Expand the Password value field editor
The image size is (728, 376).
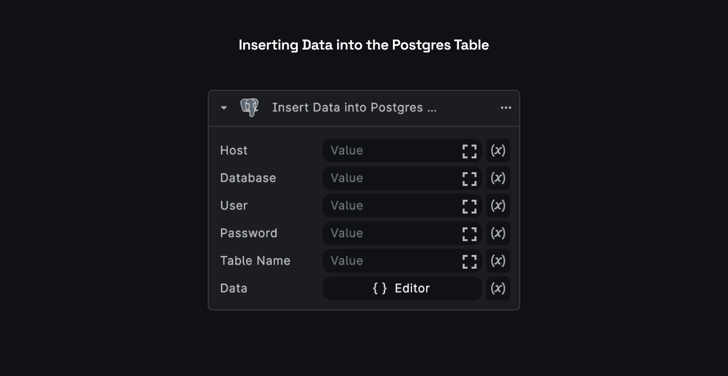[x=469, y=233]
